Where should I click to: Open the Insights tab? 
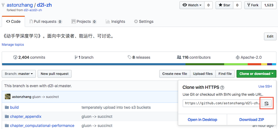pos(115,21)
